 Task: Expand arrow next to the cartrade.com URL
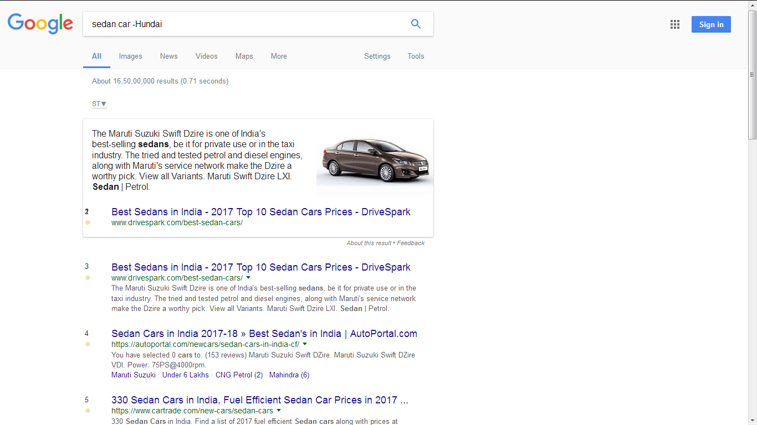pos(279,411)
